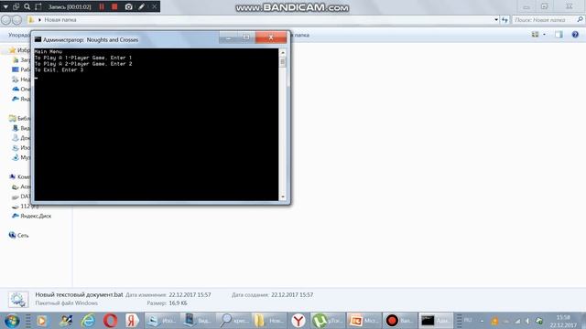586x329 pixels.
Task: Switch to Explorer folder taskbar button
Action: pos(269,321)
